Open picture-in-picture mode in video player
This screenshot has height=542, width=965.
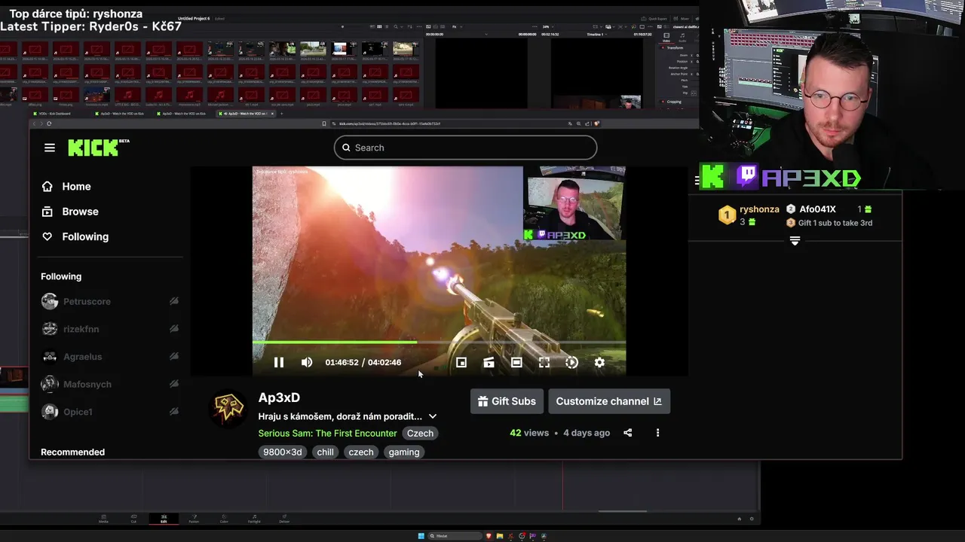point(461,362)
